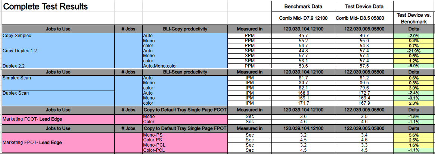Click the Benchmark Data header cell
The height and width of the screenshot is (154, 435).
[303, 6]
